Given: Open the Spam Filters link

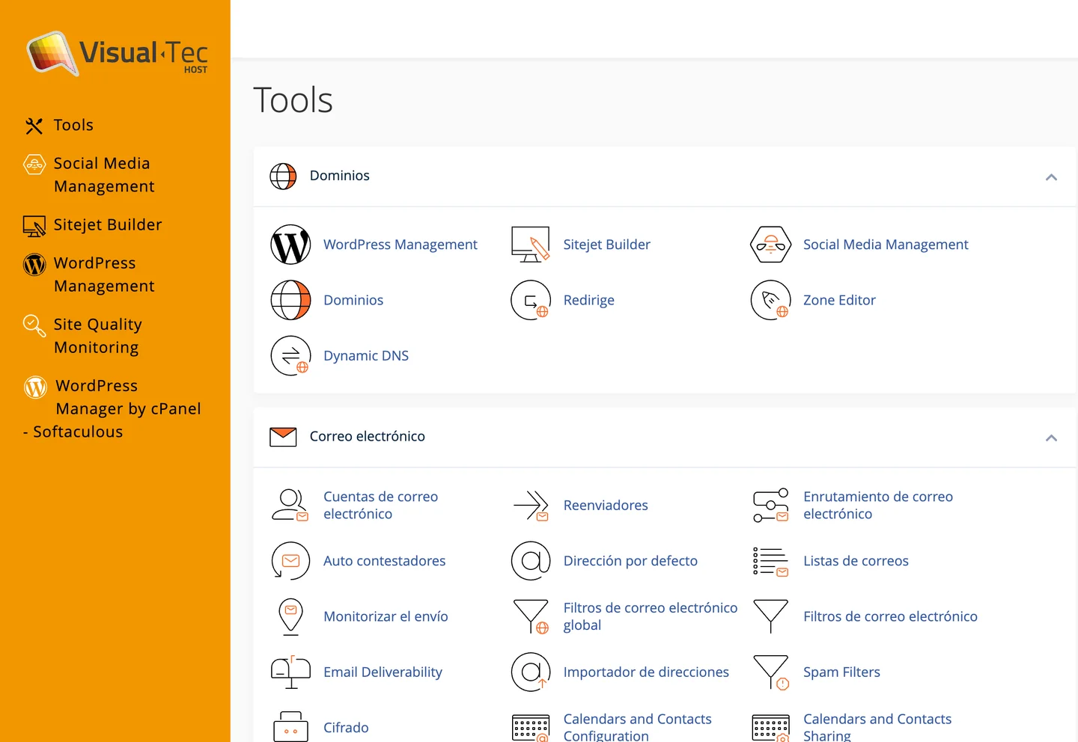Looking at the screenshot, I should pos(841,672).
